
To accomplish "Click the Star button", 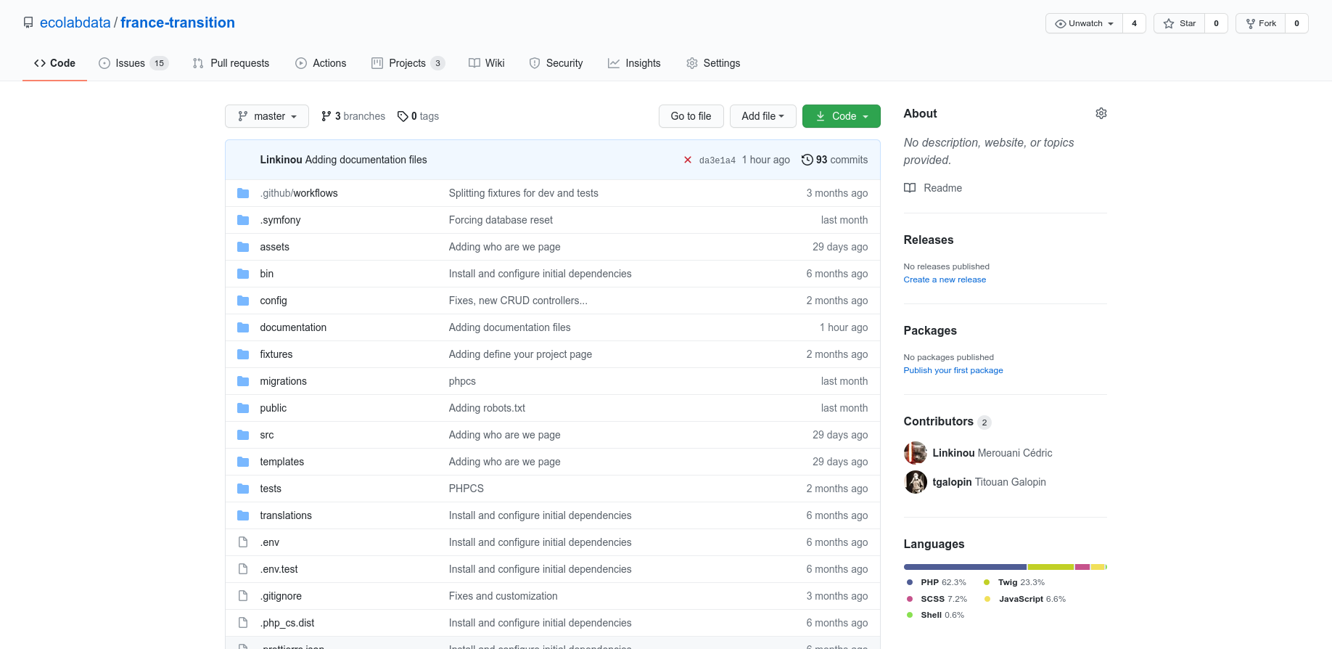I will [x=1179, y=23].
